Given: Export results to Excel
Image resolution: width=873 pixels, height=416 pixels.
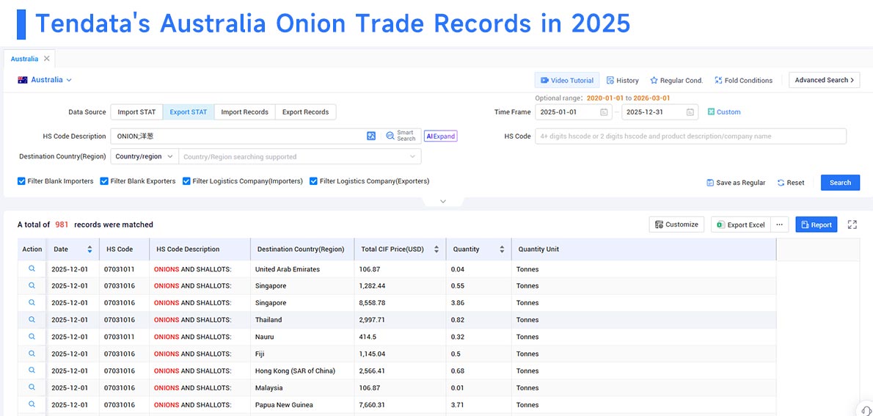Looking at the screenshot, I should click(740, 225).
